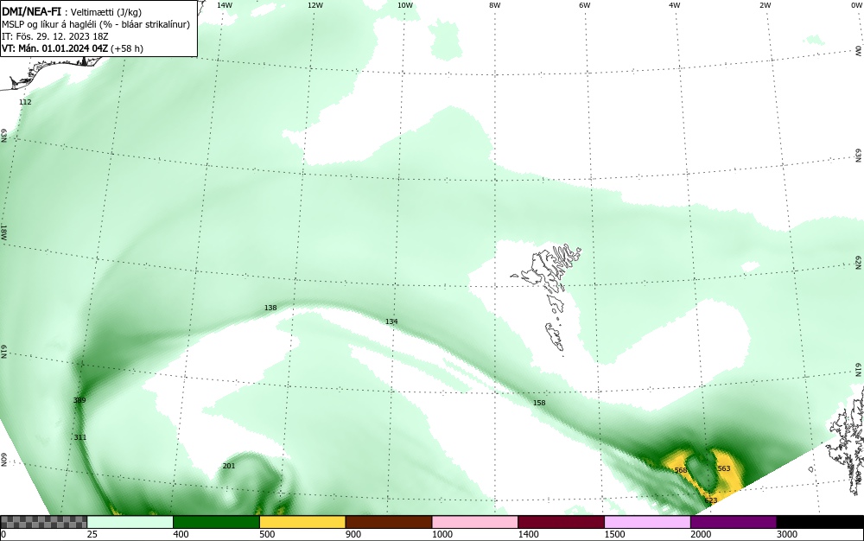The height and width of the screenshot is (541, 864).
Task: Click the CAPE value 311 on map
Action: point(79,437)
